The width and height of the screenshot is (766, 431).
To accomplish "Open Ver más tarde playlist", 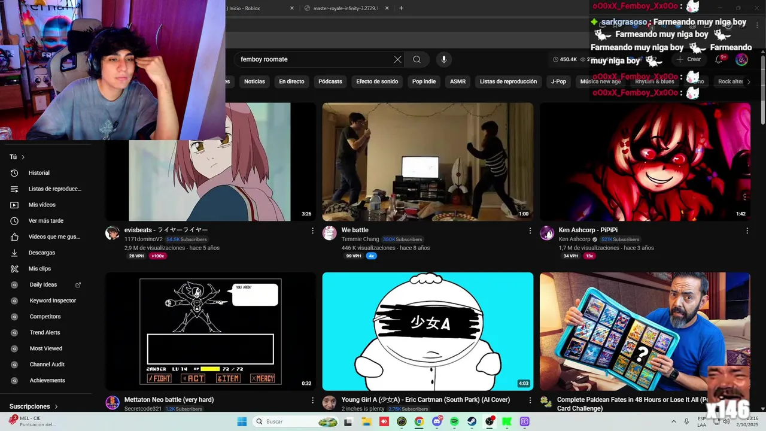I will click(x=47, y=221).
